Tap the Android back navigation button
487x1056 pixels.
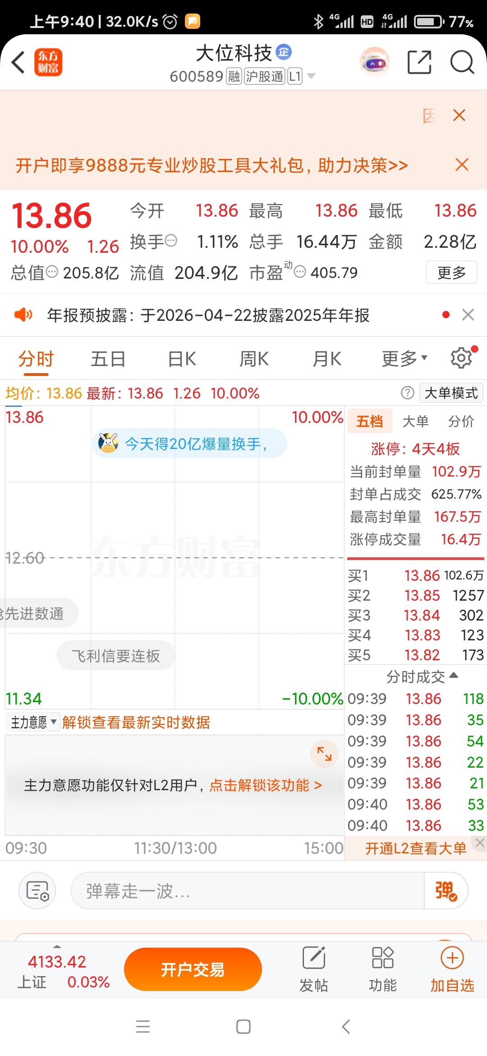346,1027
